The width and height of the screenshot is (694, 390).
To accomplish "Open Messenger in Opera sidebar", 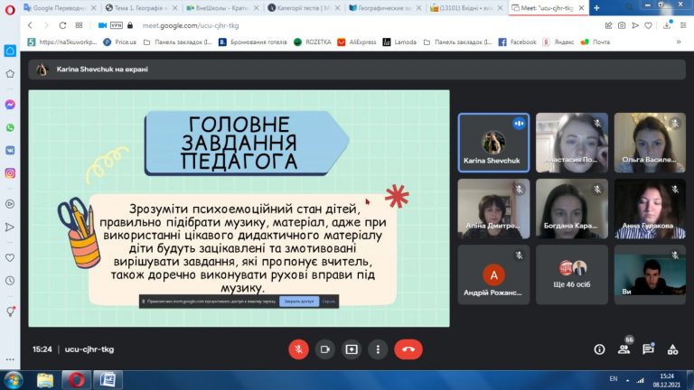I will [10, 105].
